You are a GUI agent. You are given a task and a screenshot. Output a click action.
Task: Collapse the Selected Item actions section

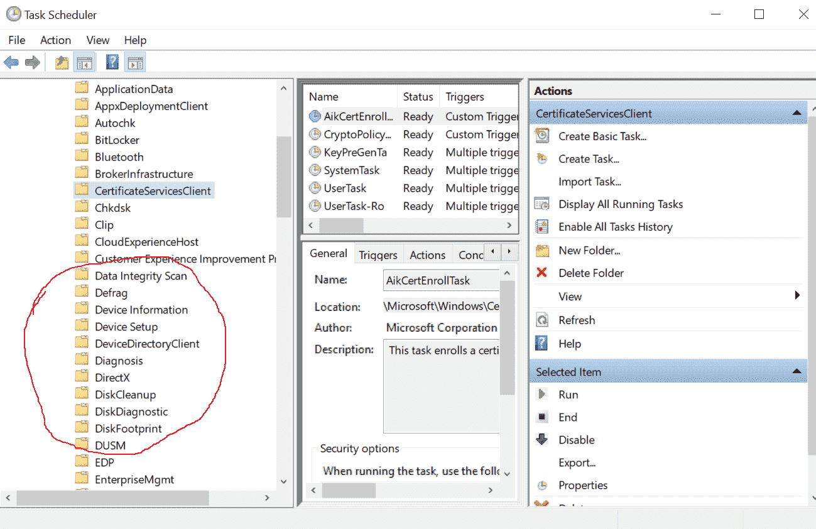797,372
